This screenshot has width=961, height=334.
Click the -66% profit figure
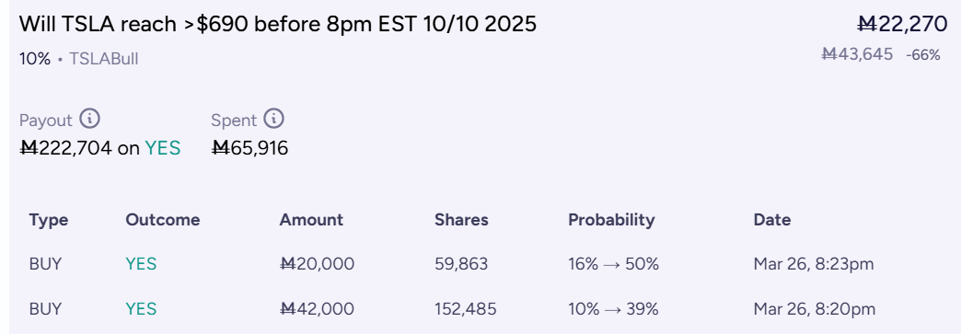point(923,54)
